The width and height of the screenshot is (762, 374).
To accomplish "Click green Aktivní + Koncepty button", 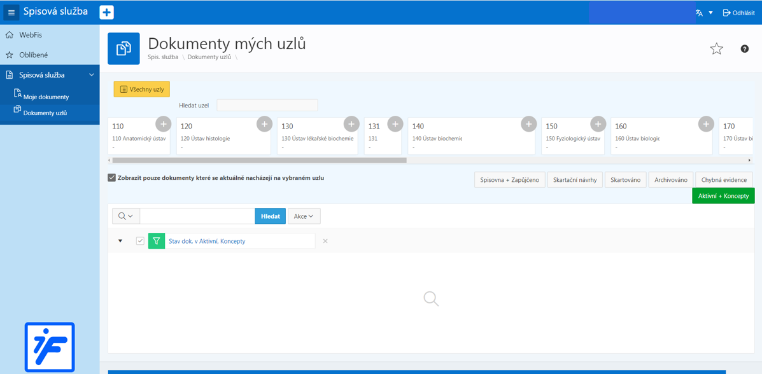I will tap(723, 196).
